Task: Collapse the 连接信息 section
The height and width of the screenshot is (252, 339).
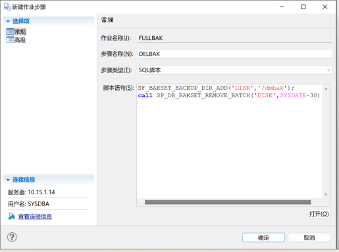Action: pos(8,180)
